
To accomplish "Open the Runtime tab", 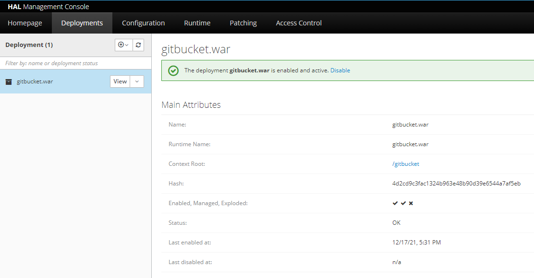I will (197, 23).
